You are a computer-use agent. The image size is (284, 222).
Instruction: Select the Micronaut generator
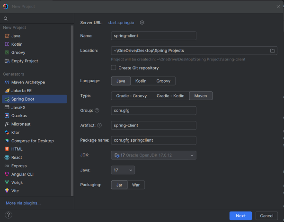[x=20, y=124]
